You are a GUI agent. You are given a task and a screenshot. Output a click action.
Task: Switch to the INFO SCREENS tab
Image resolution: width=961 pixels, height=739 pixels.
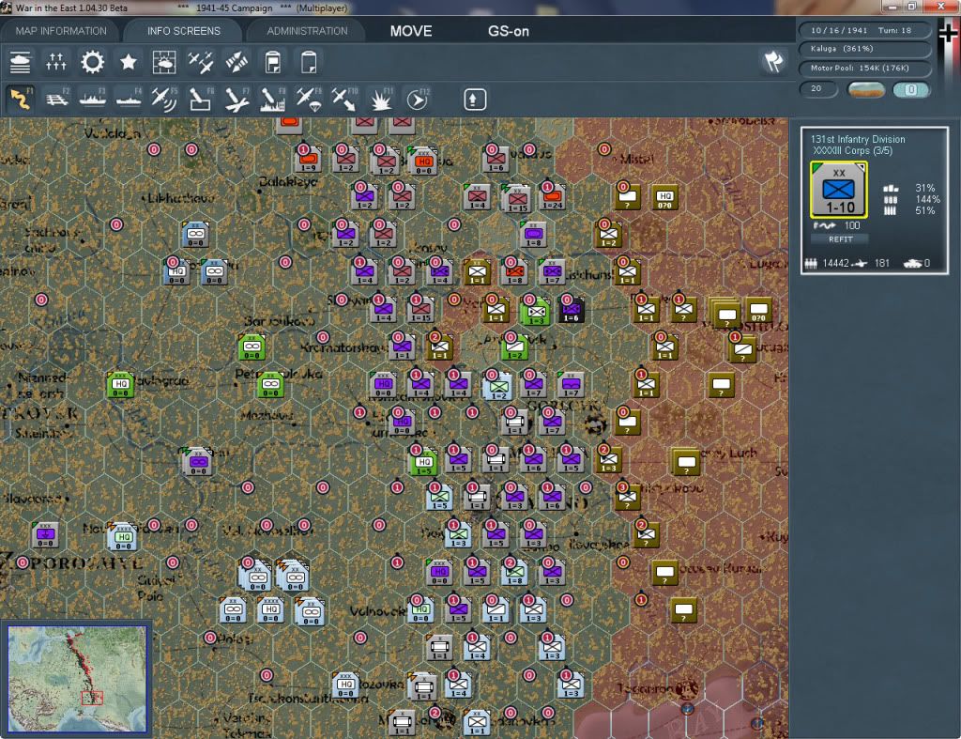tap(183, 31)
